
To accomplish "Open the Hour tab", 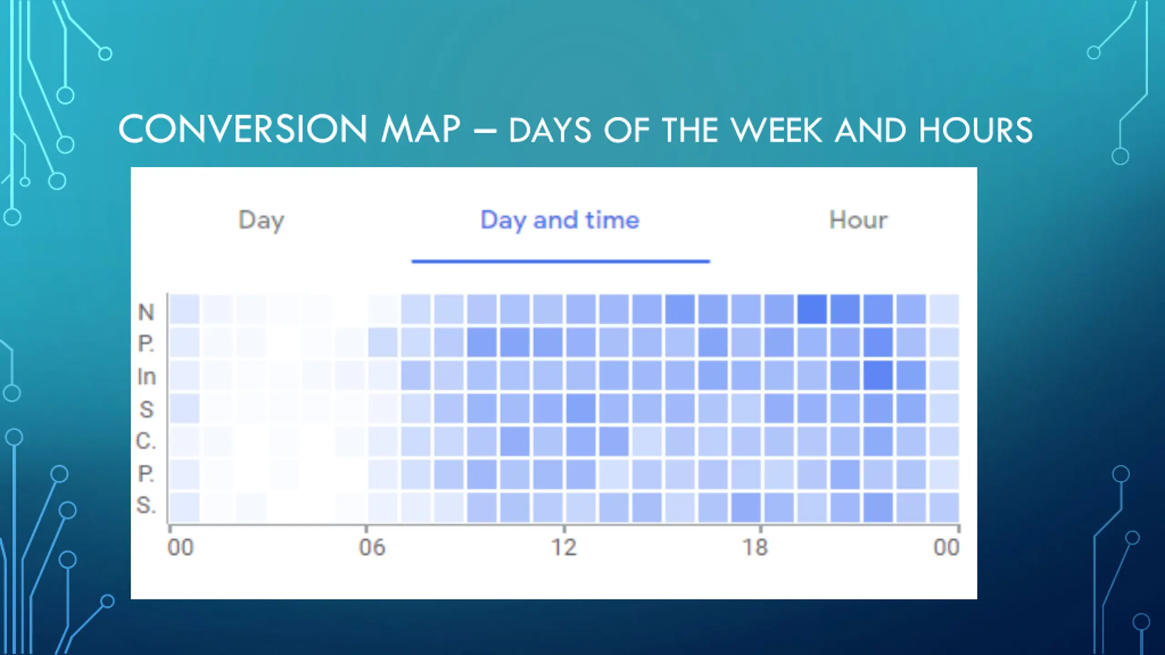I will click(858, 220).
